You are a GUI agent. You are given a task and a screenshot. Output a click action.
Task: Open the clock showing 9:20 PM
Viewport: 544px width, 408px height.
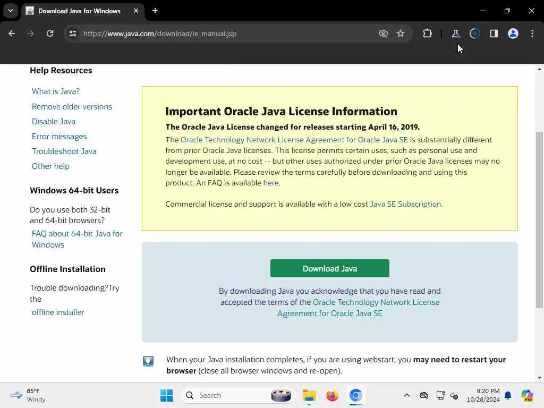tap(483, 395)
